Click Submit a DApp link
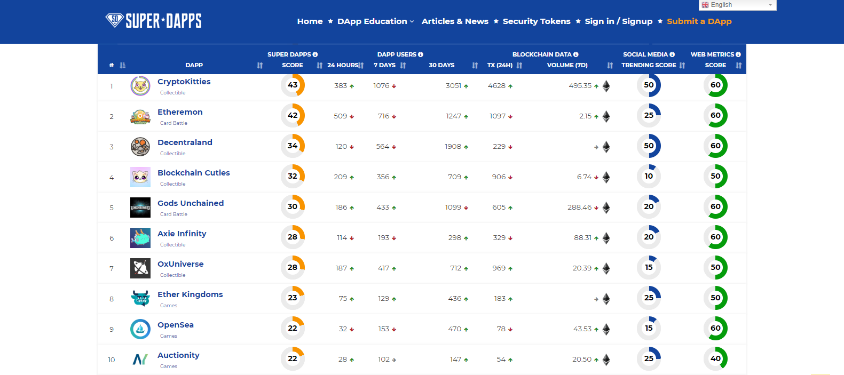This screenshot has height=375, width=844. click(x=699, y=21)
